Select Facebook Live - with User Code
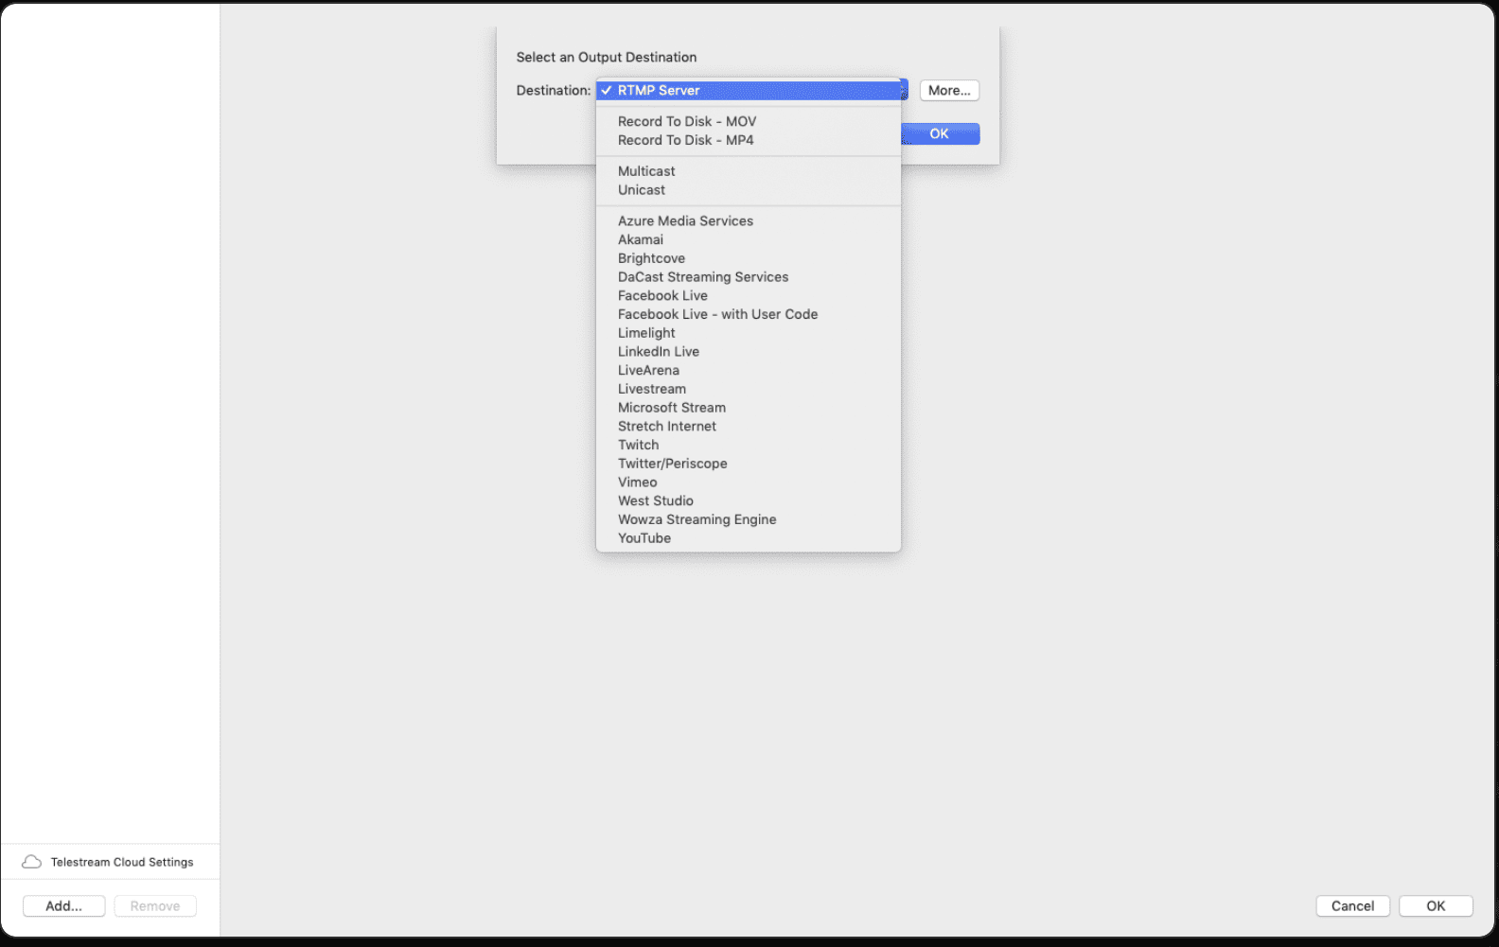1499x947 pixels. pyautogui.click(x=749, y=314)
